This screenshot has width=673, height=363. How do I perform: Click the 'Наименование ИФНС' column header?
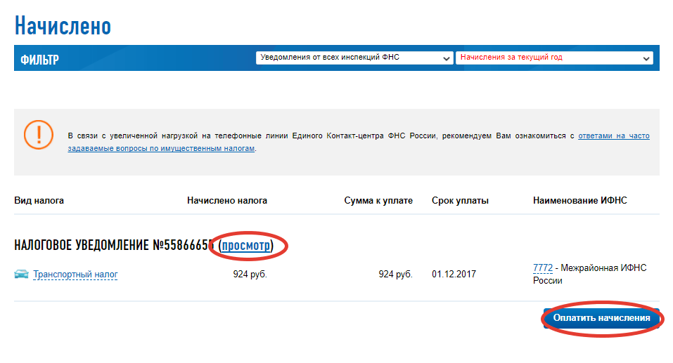pos(580,200)
